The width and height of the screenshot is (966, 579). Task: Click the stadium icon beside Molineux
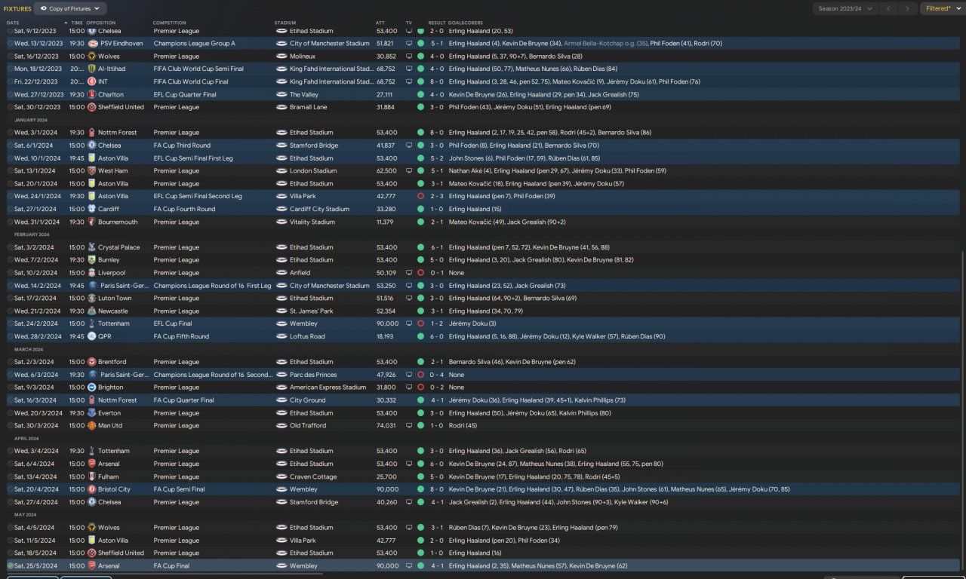281,57
